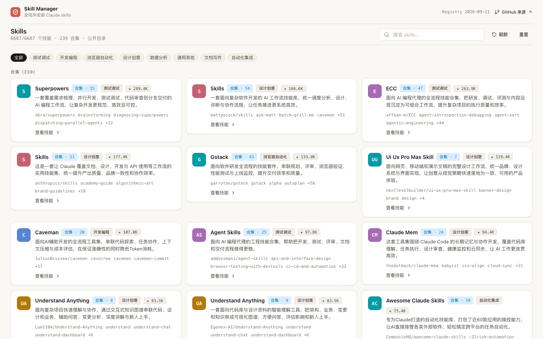Click the thedotmack/claude-mem repository text
Image resolution: width=543 pixels, height=339 pixels.
[412, 266]
